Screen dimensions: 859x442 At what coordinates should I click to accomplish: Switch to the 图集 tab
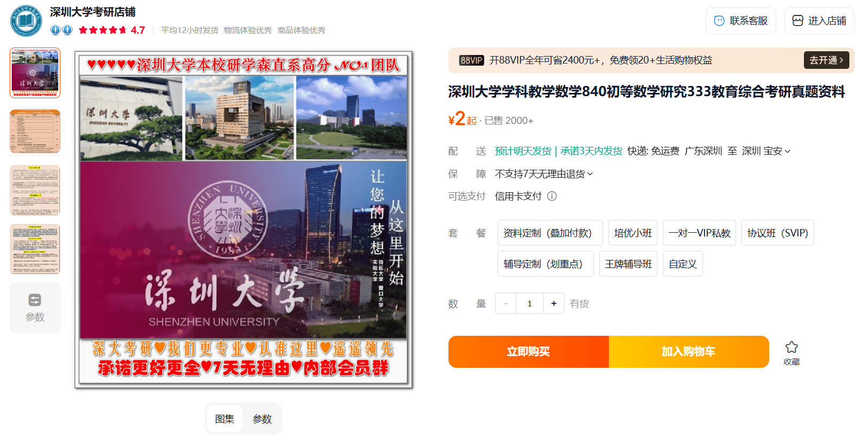click(225, 419)
